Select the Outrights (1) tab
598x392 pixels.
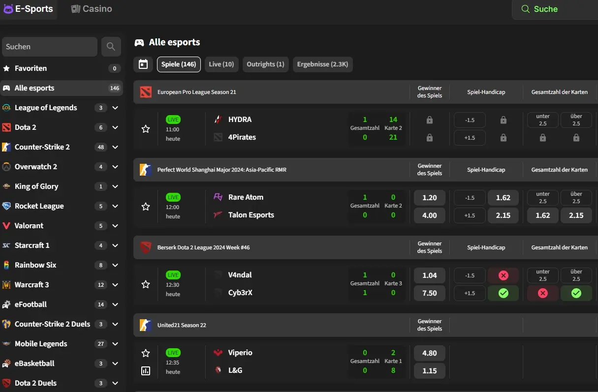coord(265,64)
